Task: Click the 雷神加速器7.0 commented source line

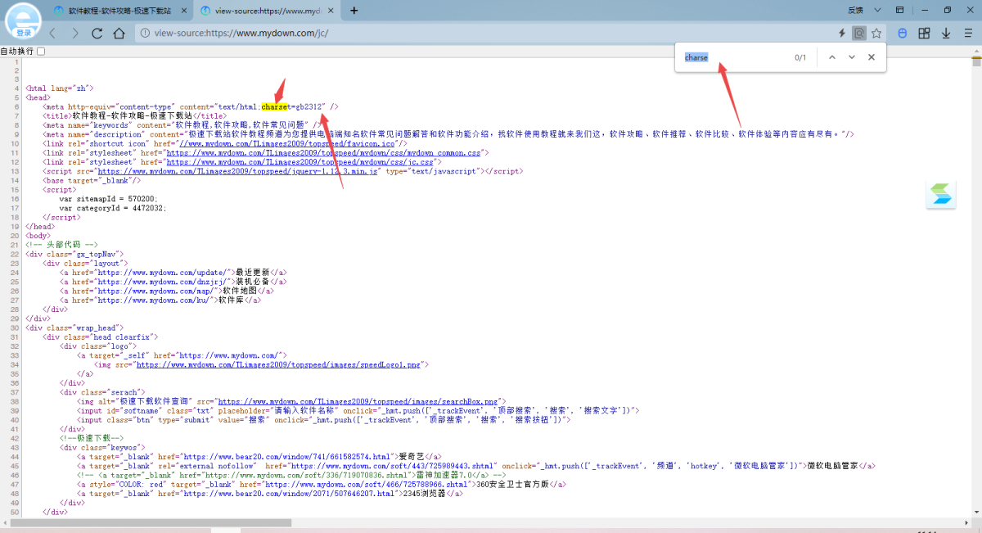Action: (x=291, y=475)
